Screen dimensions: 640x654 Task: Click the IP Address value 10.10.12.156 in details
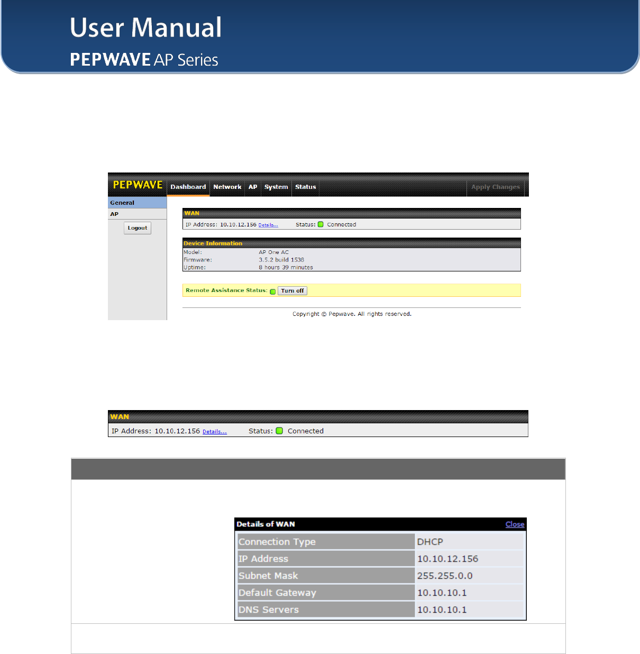[447, 559]
